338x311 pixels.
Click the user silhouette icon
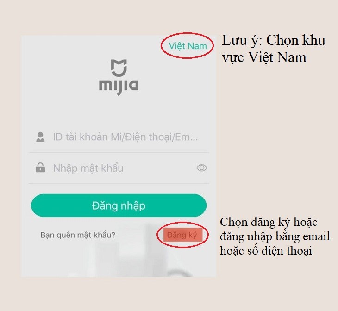40,137
